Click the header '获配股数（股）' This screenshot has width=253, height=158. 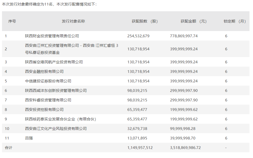pyautogui.click(x=145, y=21)
